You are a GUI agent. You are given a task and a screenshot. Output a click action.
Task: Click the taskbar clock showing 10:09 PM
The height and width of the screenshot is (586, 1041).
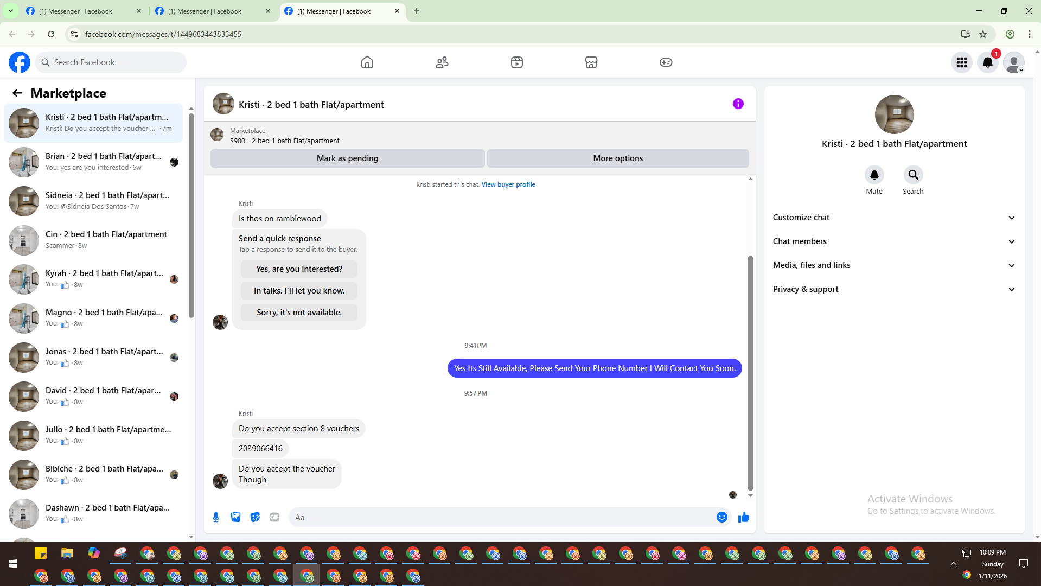click(x=992, y=552)
